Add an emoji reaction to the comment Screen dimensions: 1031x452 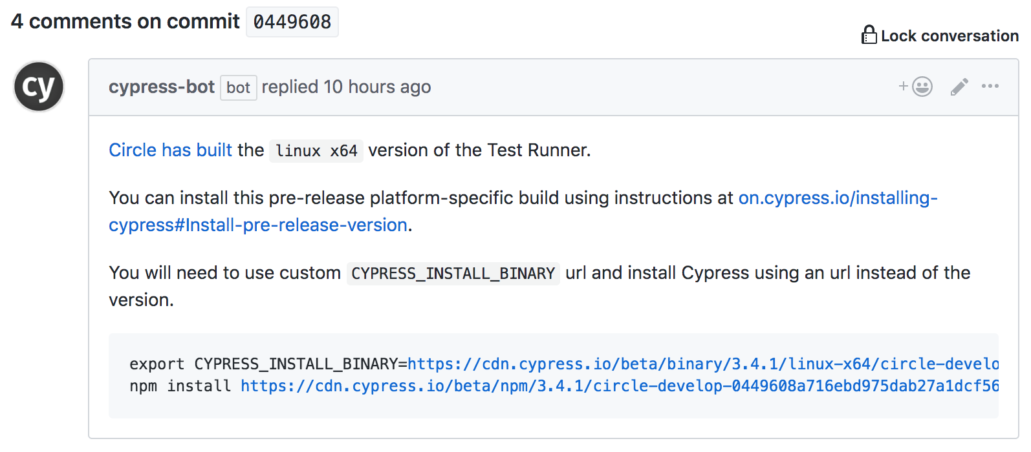pyautogui.click(x=915, y=87)
